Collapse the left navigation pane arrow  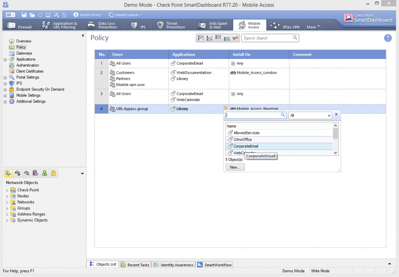(83, 35)
